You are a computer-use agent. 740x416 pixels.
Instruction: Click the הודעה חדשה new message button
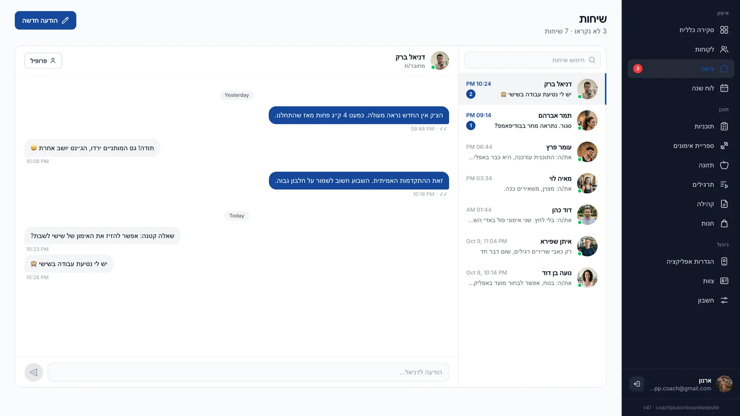45,20
